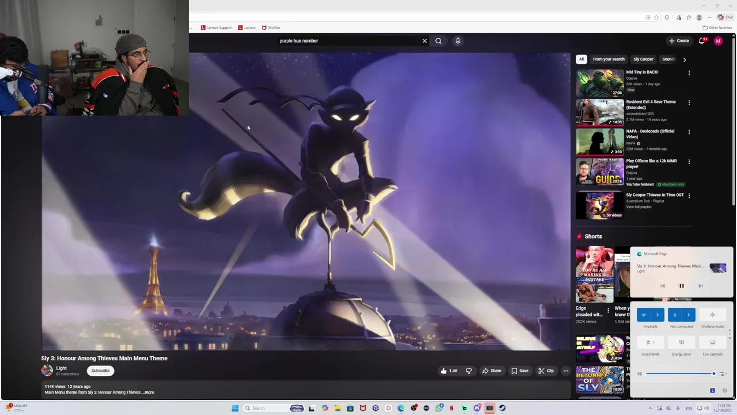This screenshot has width=737, height=415.
Task: Toggle Energy saver
Action: [681, 342]
